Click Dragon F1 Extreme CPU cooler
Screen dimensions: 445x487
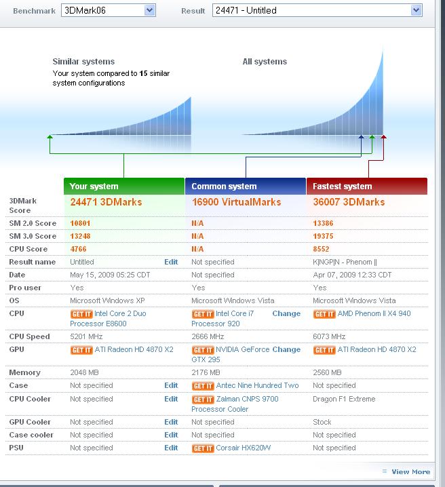(344, 399)
